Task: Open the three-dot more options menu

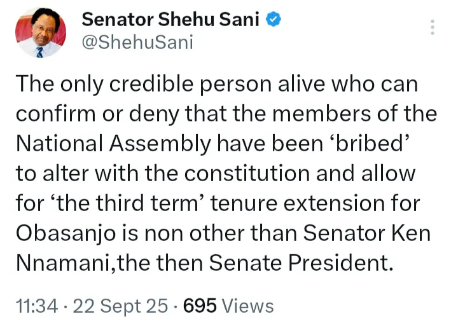Action: (433, 27)
